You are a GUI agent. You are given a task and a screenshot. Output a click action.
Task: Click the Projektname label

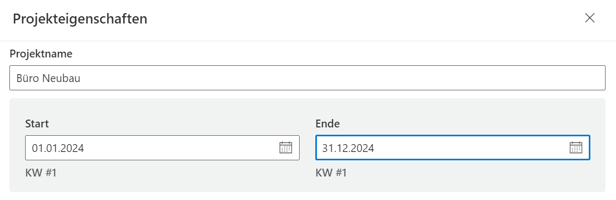pyautogui.click(x=41, y=54)
